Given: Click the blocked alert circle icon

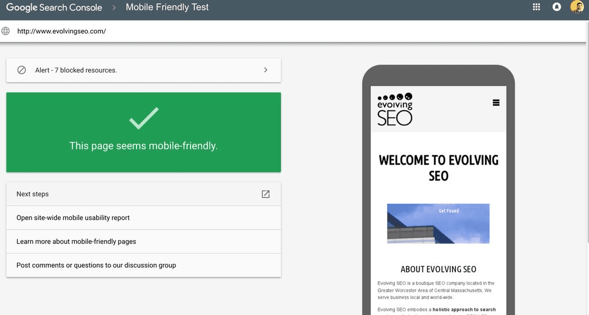Looking at the screenshot, I should [21, 70].
